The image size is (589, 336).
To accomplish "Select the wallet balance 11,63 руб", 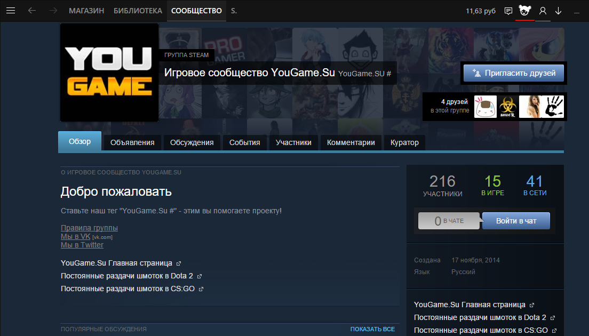I will 481,11.
